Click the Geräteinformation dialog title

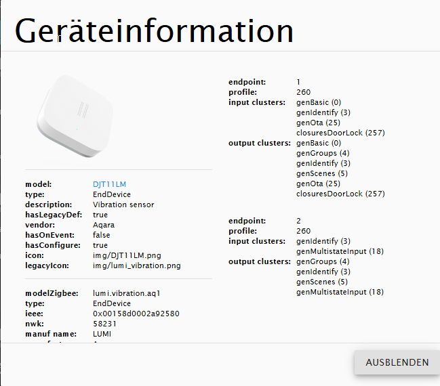tap(154, 31)
